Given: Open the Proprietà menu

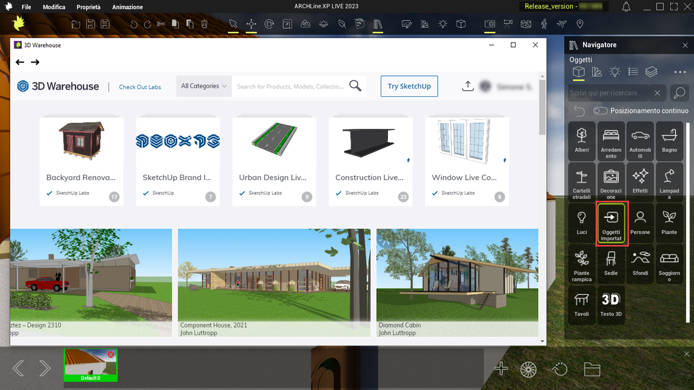Looking at the screenshot, I should [89, 7].
